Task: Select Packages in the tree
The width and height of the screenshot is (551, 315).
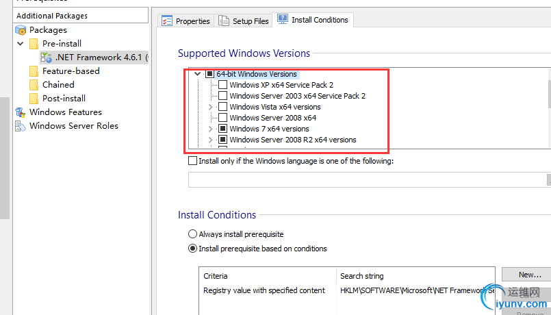Action: [48, 30]
